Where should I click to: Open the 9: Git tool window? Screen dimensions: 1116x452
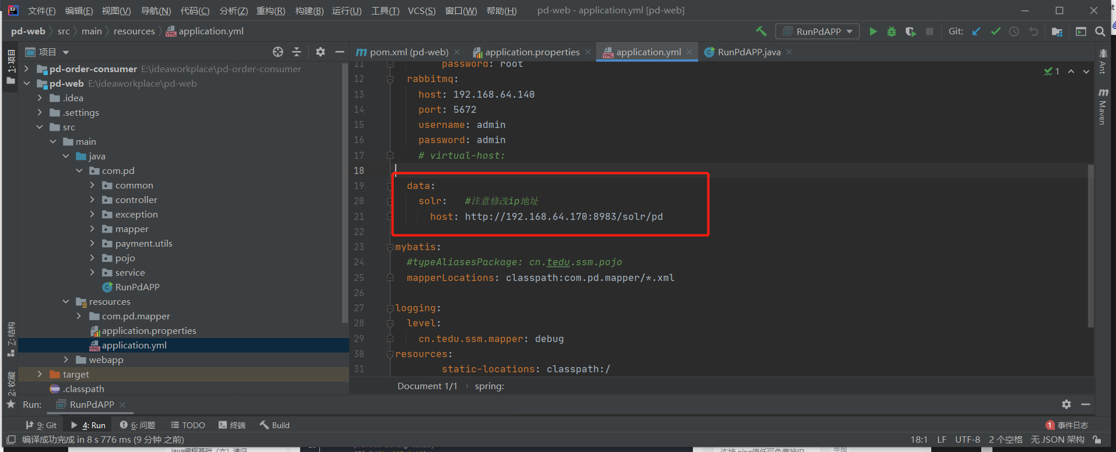point(41,425)
